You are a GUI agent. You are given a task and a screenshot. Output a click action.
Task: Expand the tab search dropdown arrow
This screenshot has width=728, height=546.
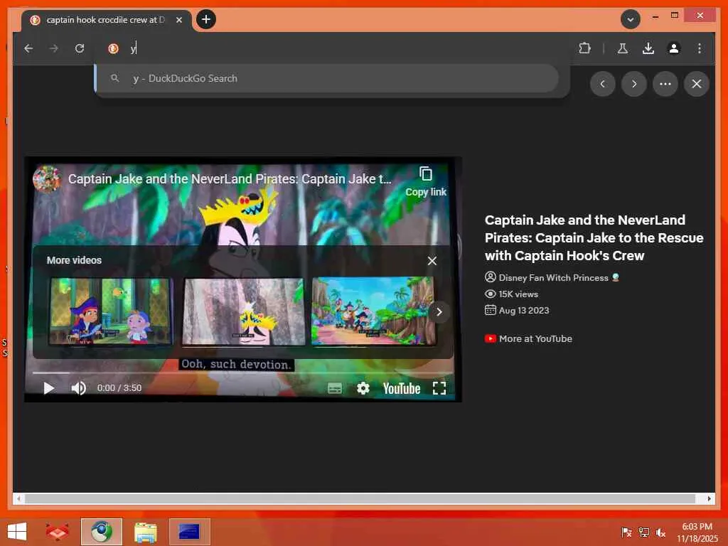(631, 19)
